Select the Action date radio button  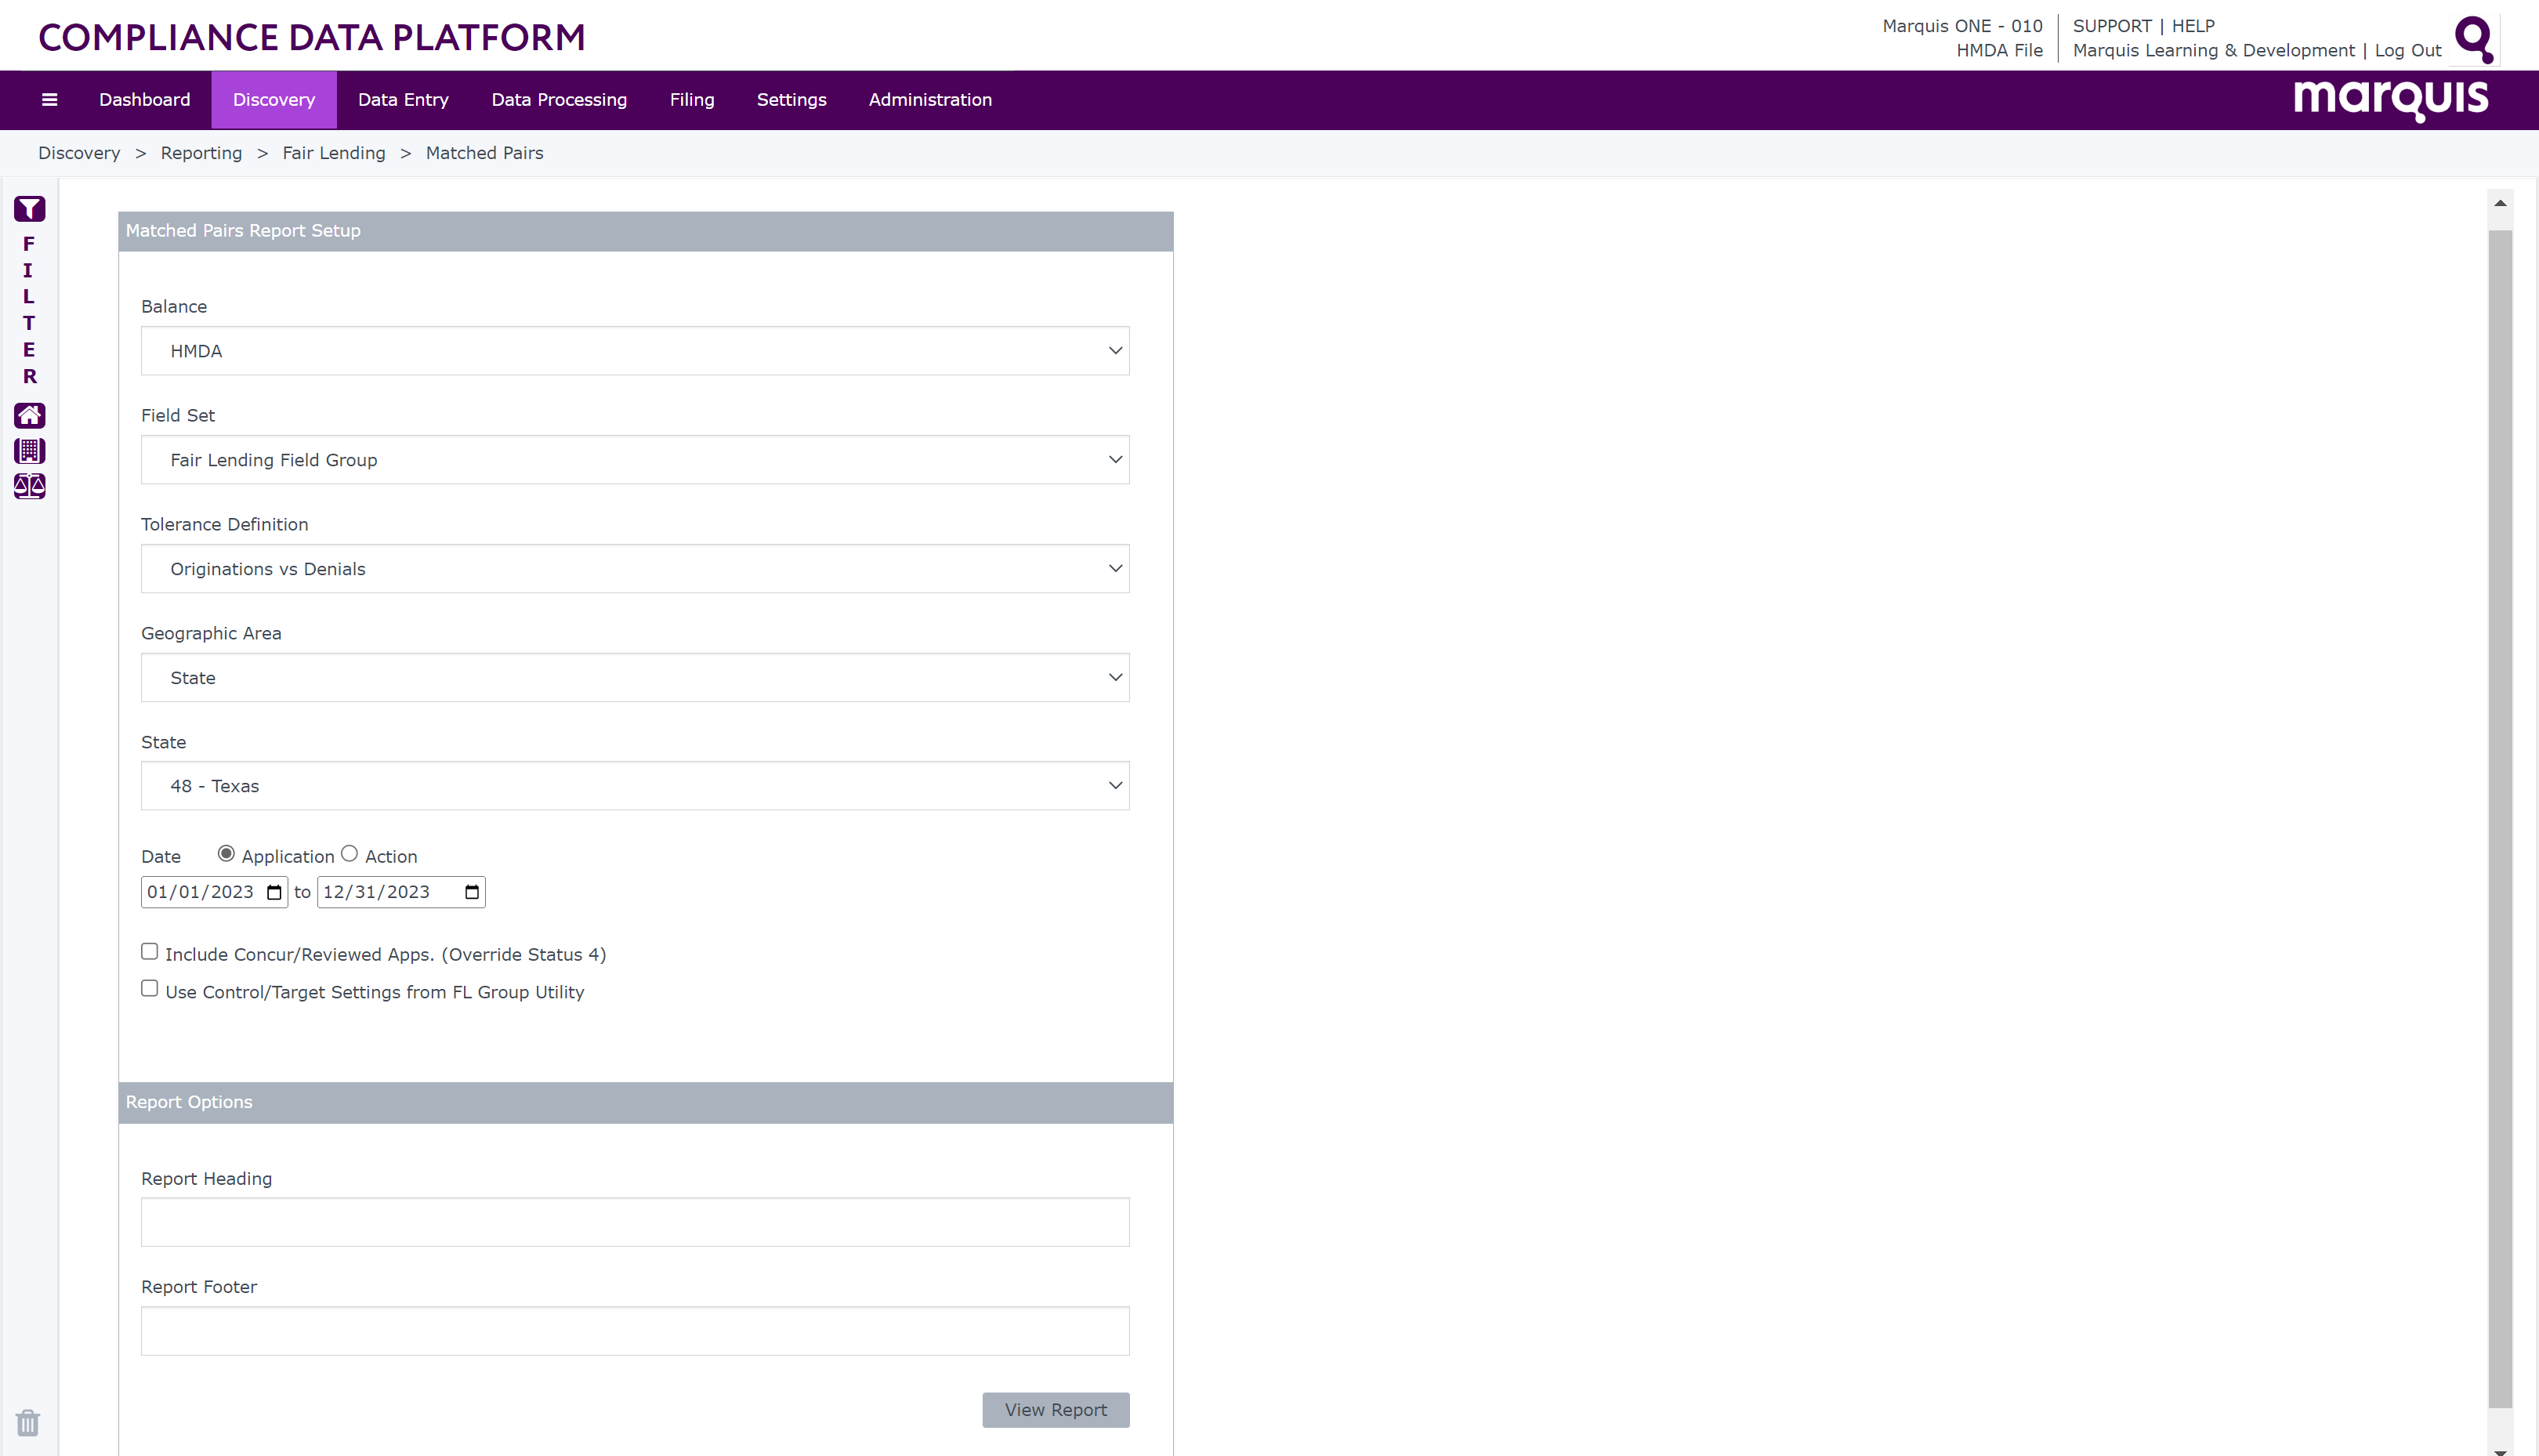coord(349,854)
